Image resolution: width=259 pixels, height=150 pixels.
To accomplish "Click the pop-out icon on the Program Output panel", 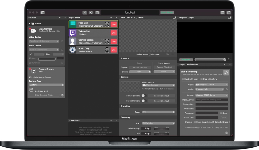I will (229, 17).
